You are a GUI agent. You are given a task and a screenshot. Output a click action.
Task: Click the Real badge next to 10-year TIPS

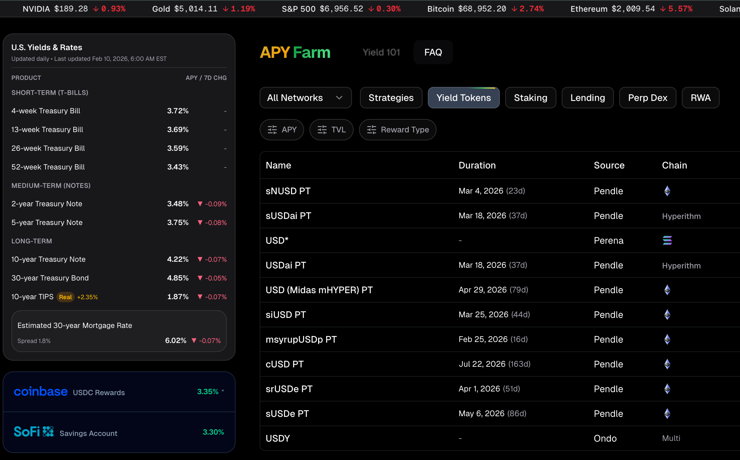pos(65,297)
